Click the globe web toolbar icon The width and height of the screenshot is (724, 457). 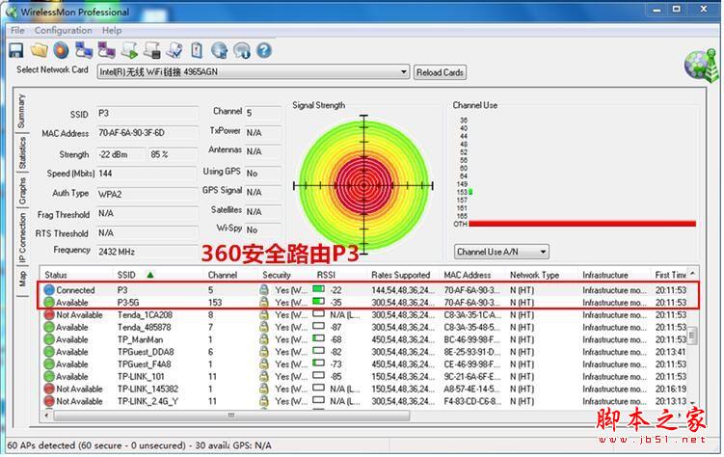click(220, 50)
